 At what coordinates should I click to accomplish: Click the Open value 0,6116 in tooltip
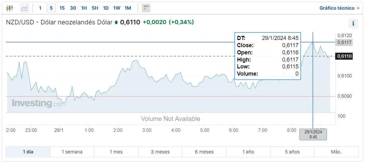click(x=290, y=52)
